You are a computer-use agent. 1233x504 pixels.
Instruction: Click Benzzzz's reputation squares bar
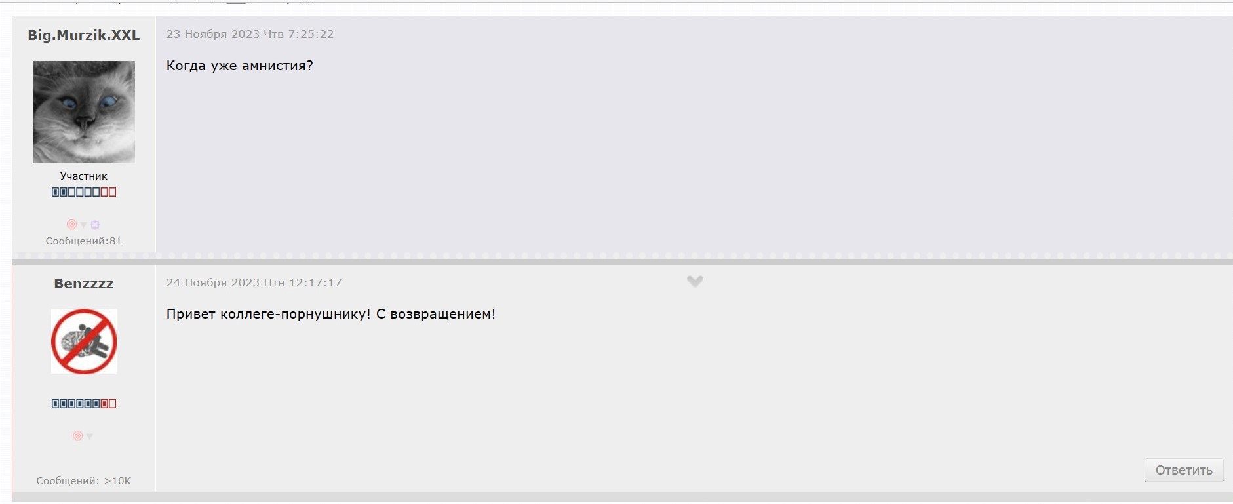tap(84, 404)
